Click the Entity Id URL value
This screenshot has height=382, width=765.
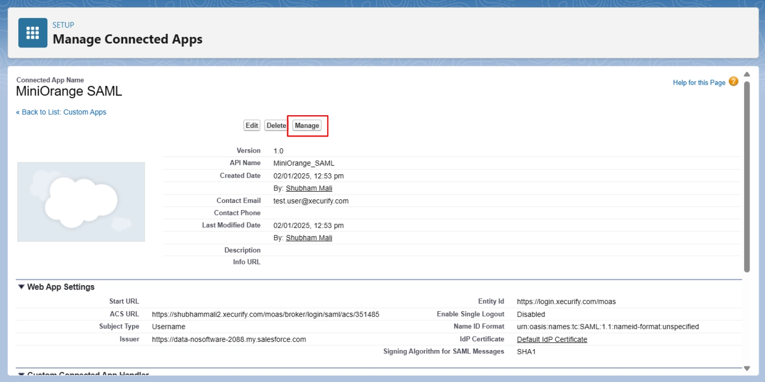pyautogui.click(x=566, y=302)
